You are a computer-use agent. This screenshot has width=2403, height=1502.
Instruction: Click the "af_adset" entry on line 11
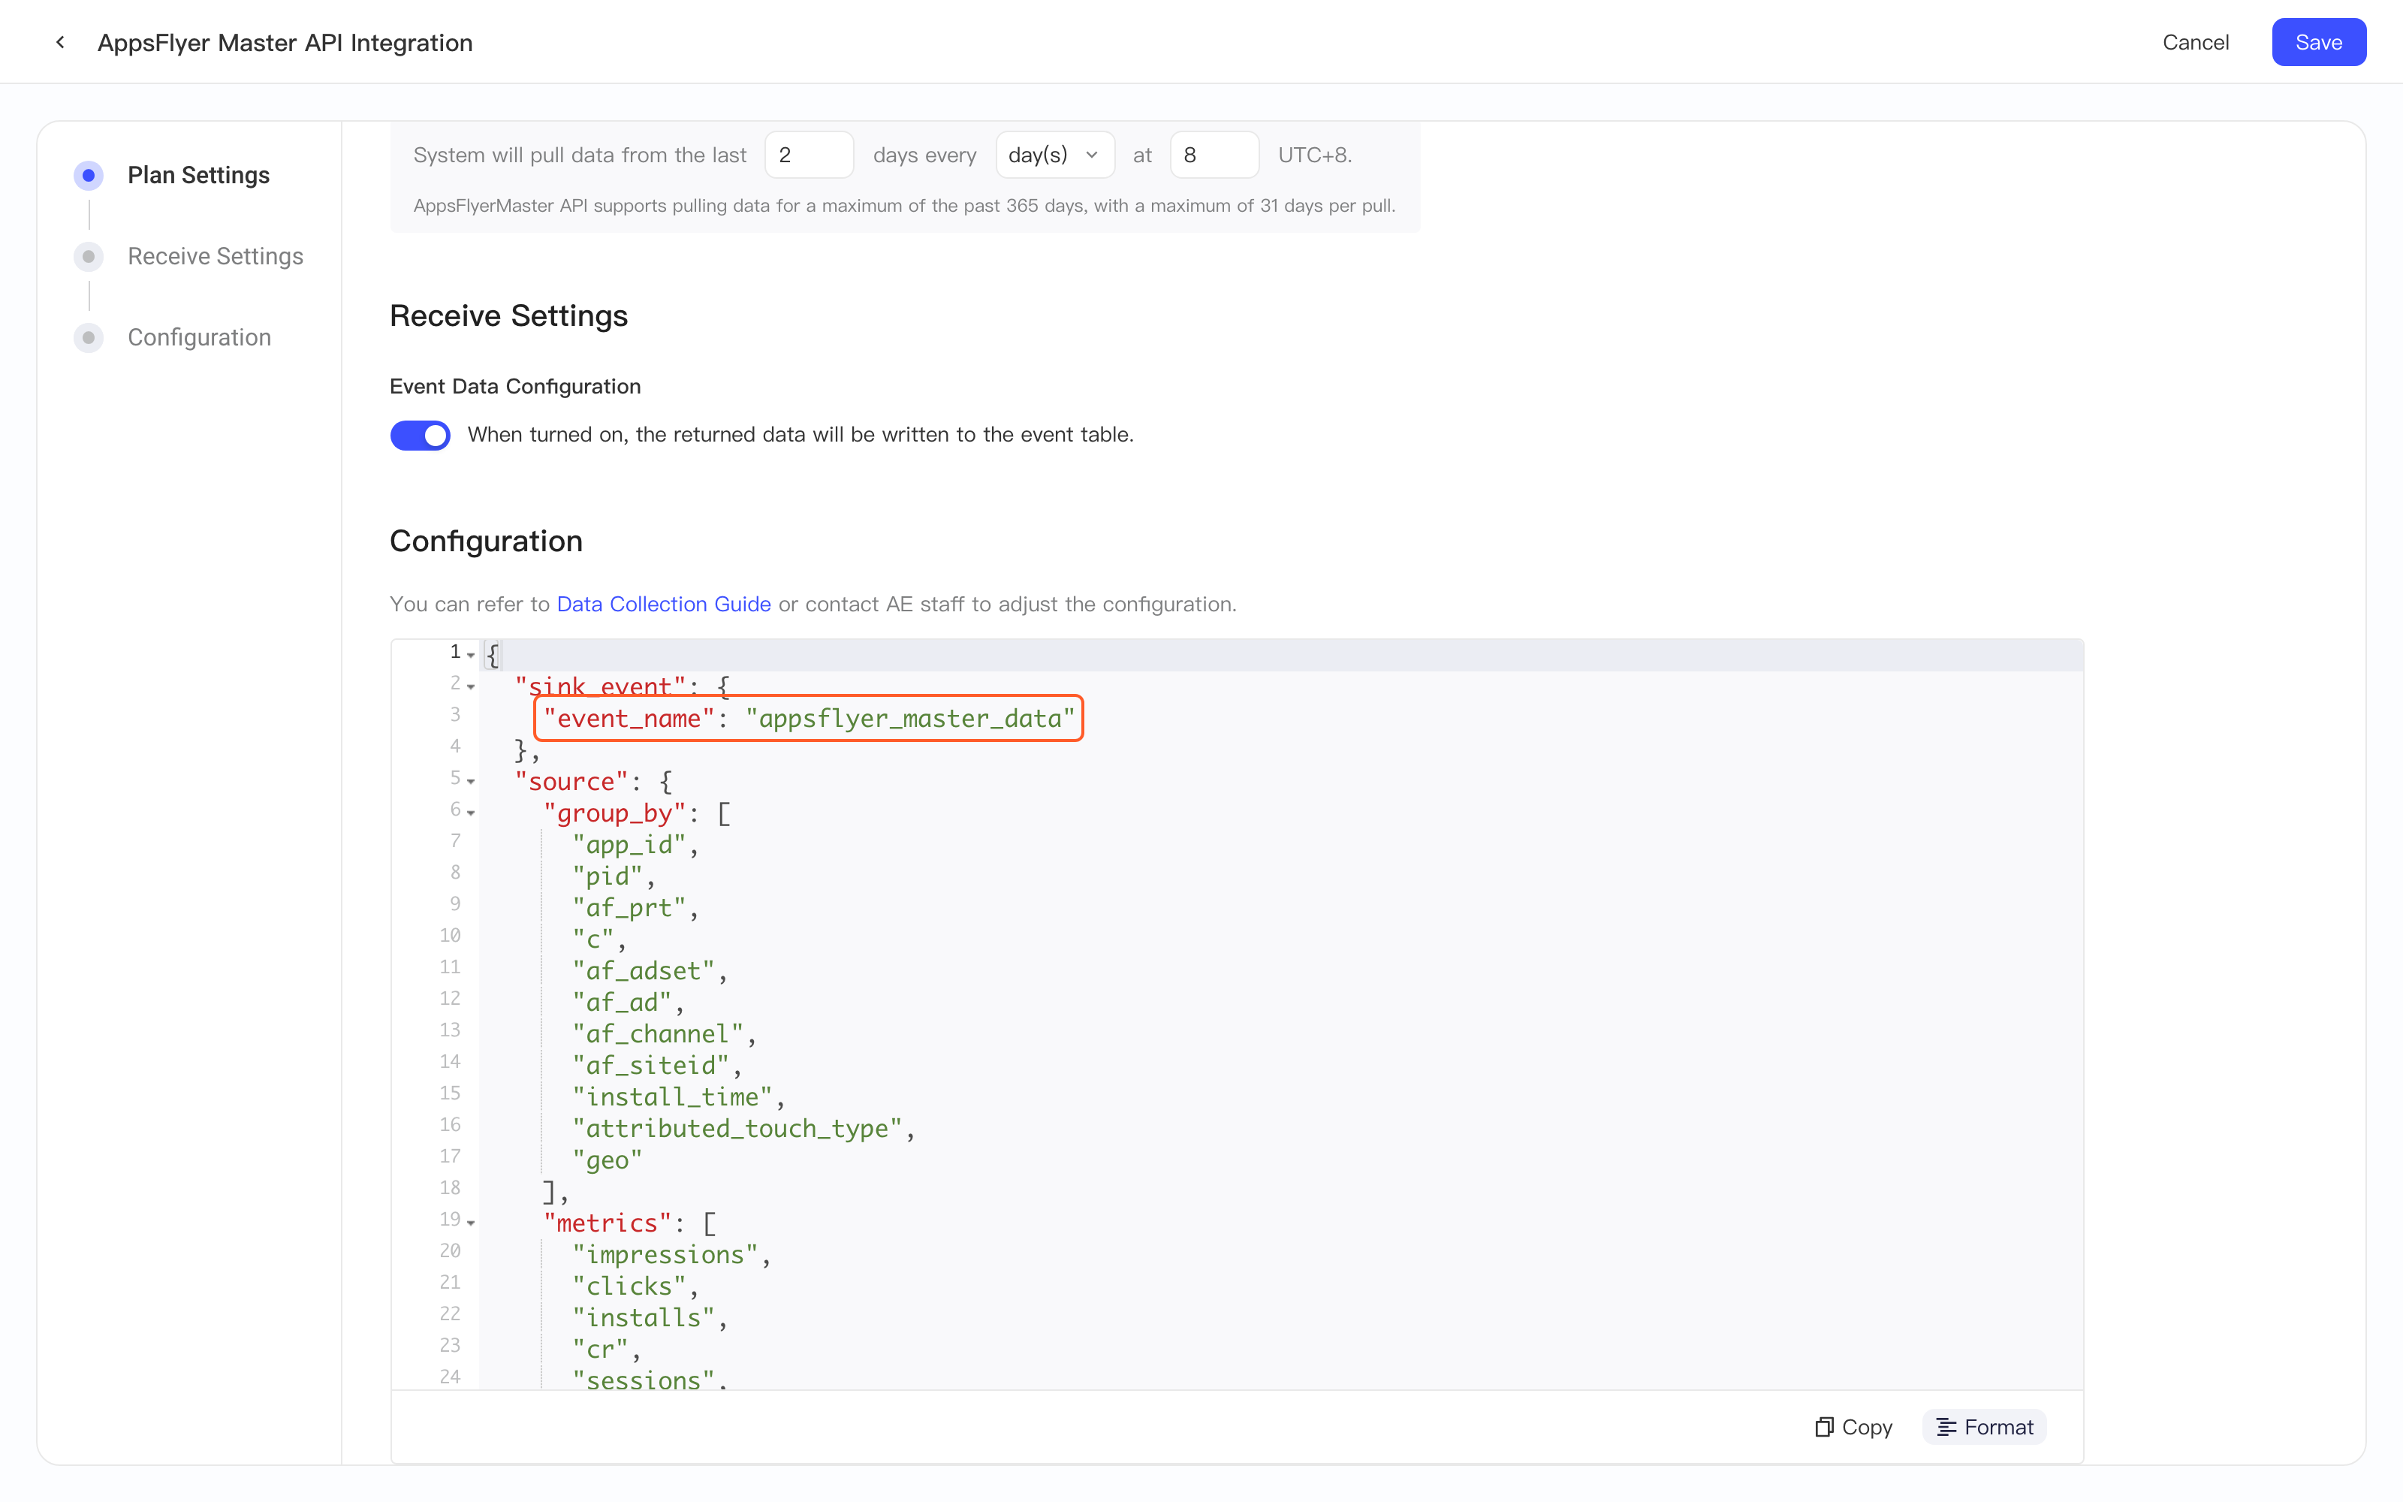(644, 970)
